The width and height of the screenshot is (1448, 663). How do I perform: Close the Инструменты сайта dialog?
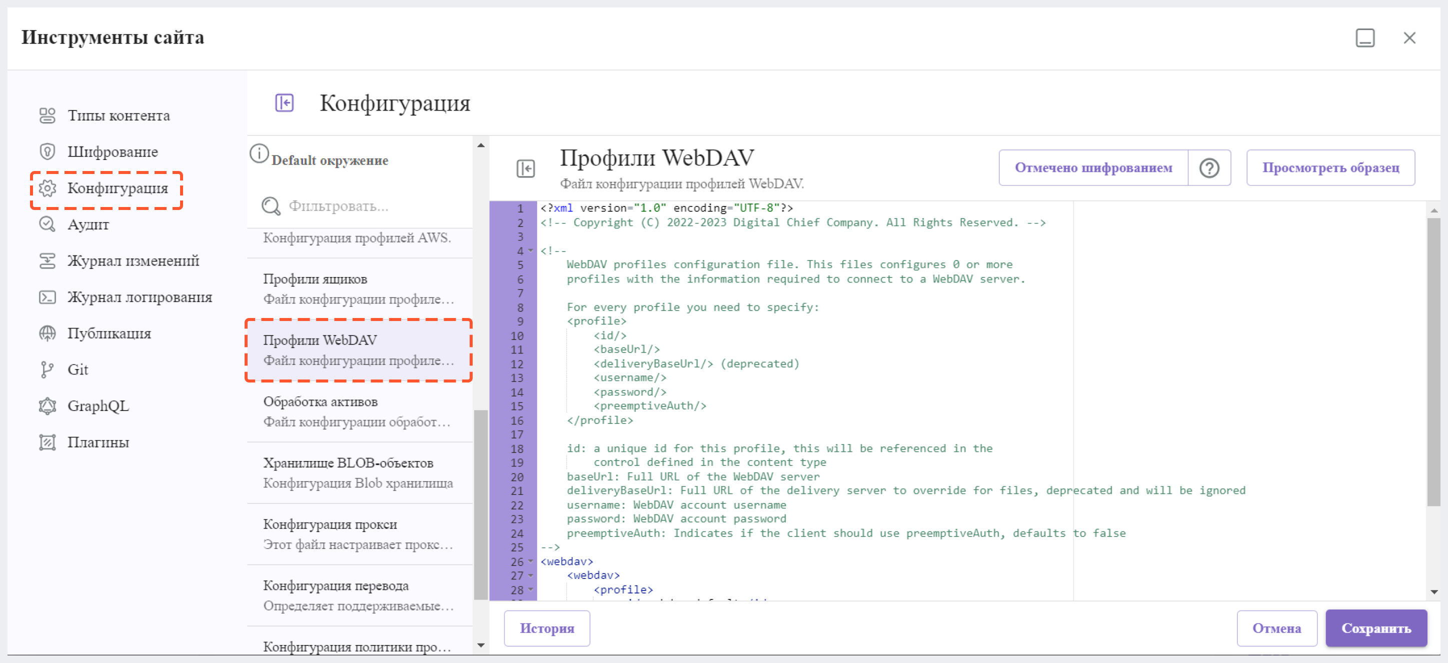1410,37
